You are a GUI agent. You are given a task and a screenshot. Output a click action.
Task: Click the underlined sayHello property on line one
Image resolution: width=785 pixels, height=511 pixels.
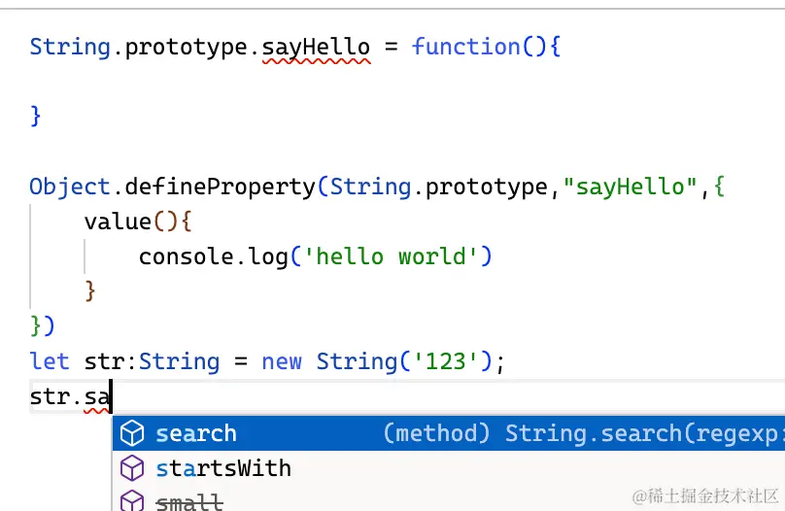(x=316, y=47)
